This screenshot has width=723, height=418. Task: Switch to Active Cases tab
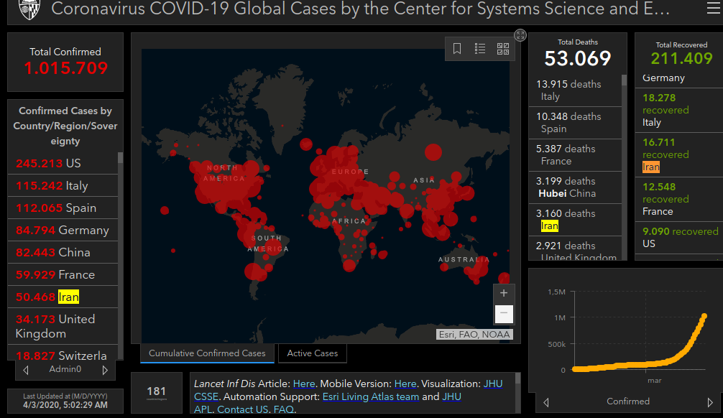pos(313,353)
